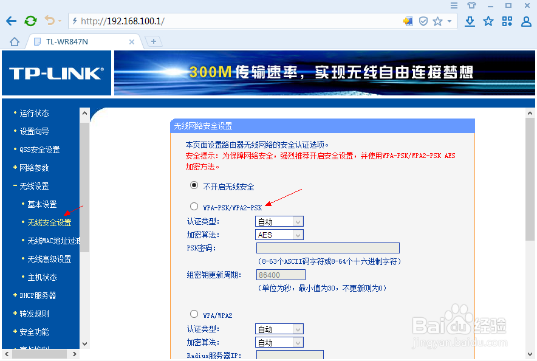This screenshot has height=361, width=537.
Task: Select the 不开启无线安全 radio button
Action: pyautogui.click(x=194, y=185)
